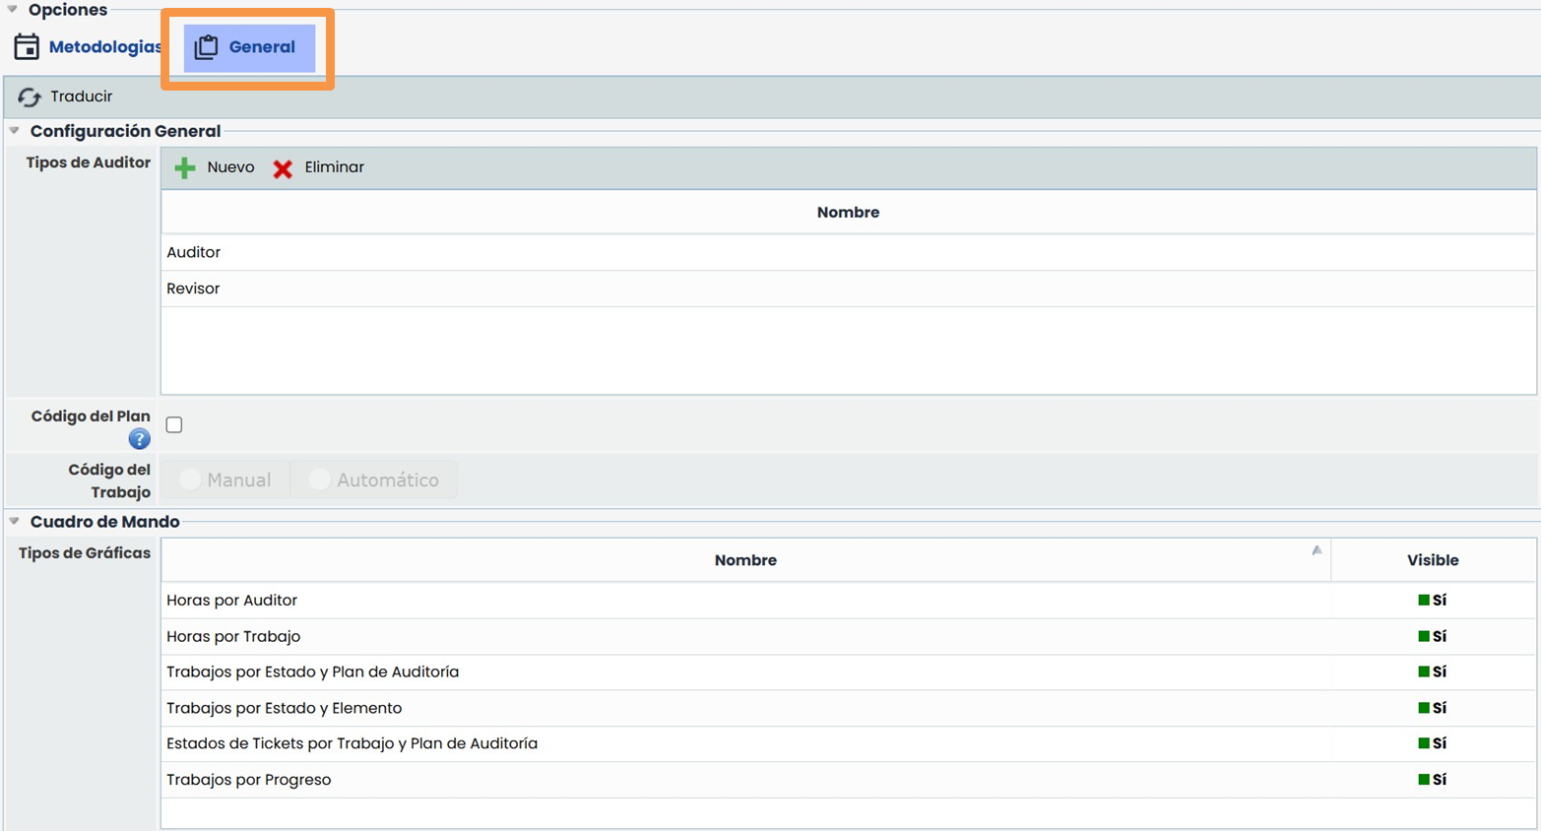Select the Revisor auditor type row
This screenshot has width=1541, height=831.
(193, 288)
